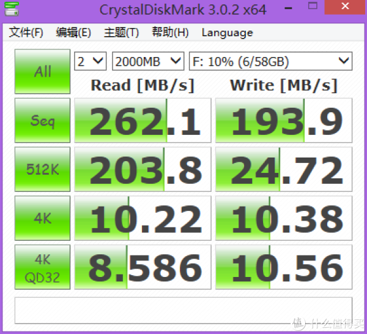Select the Seq write result 193.9
The height and width of the screenshot is (334, 367).
click(x=284, y=120)
